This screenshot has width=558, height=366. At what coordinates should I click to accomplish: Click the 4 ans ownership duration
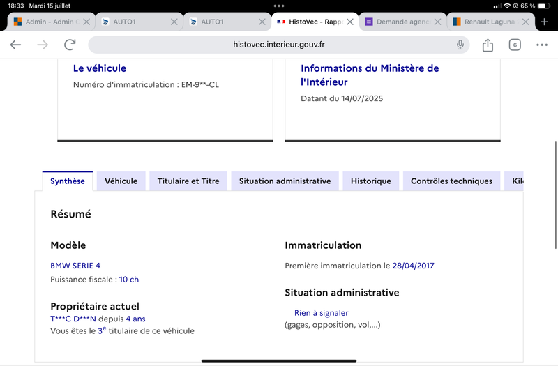(x=135, y=319)
